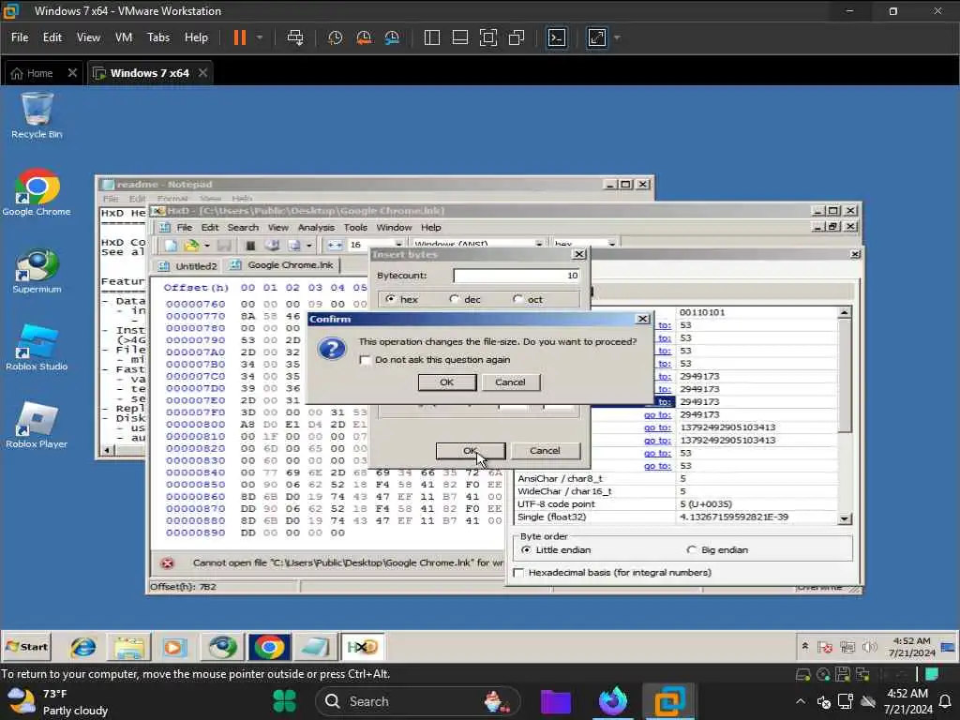The width and height of the screenshot is (960, 720).
Task: Click the HxD Save toolbar icon
Action: pos(224,245)
